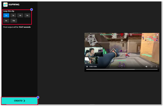This screenshot has height=106, width=163.
Task: Choose the 5x loop option
Action: click(x=27, y=15)
